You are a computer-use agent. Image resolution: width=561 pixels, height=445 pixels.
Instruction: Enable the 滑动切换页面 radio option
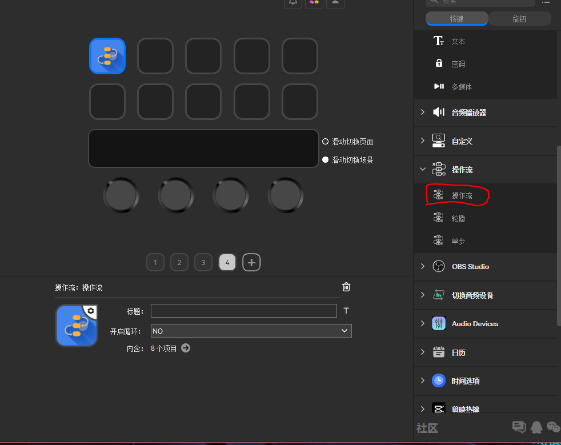click(326, 142)
